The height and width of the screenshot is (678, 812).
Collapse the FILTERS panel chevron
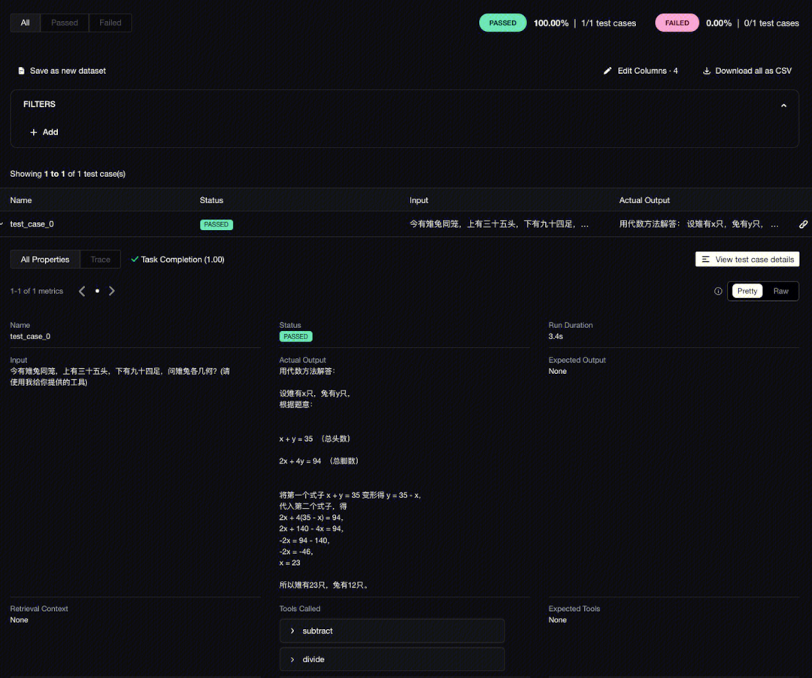click(x=783, y=105)
